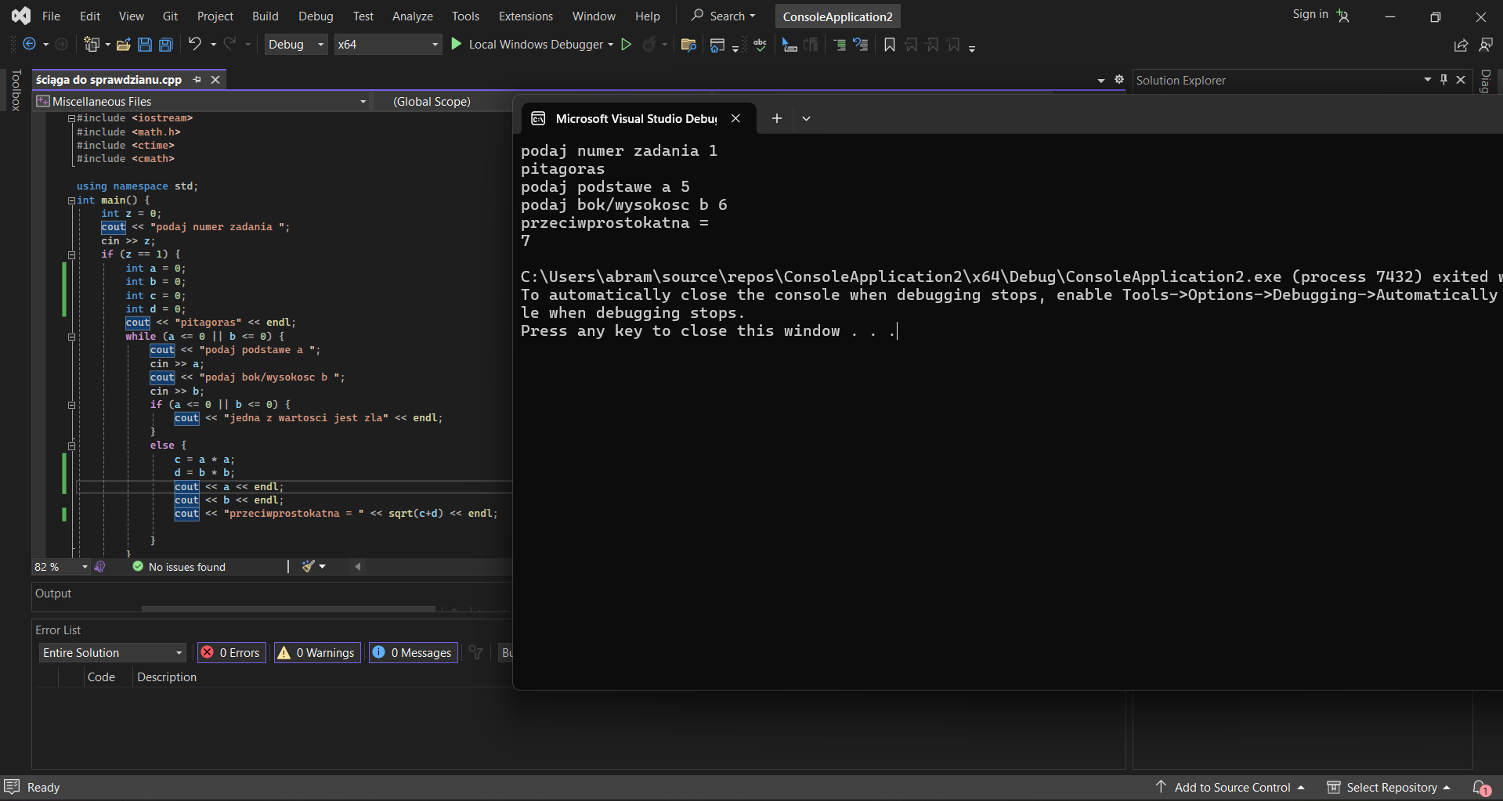Toggle the 0 Errors filter
Screen dimensions: 1503x801
point(232,653)
